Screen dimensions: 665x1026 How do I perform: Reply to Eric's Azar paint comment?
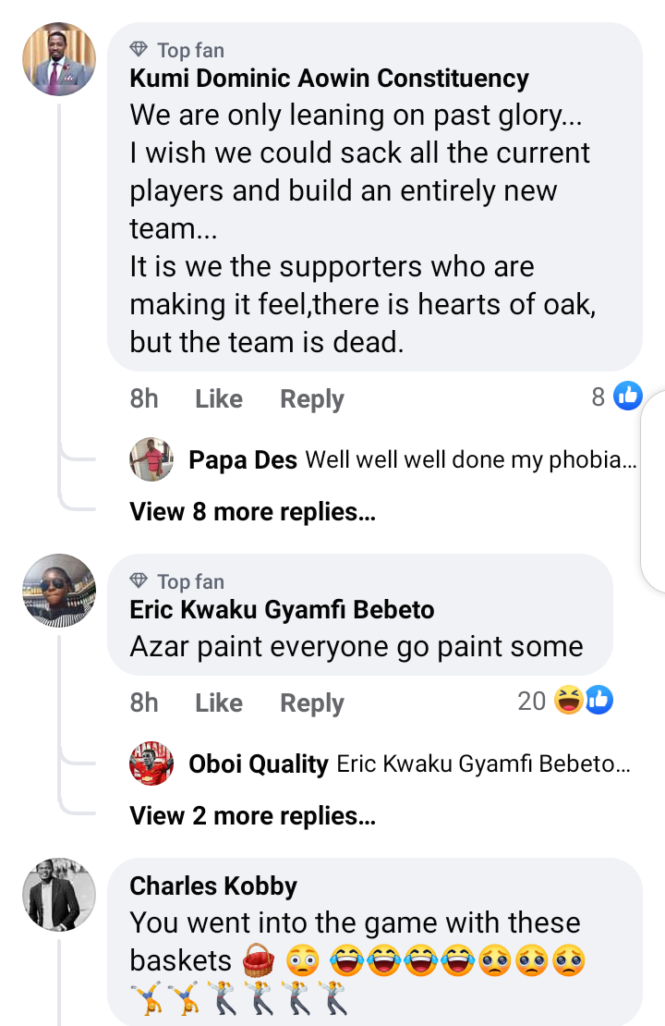(312, 703)
